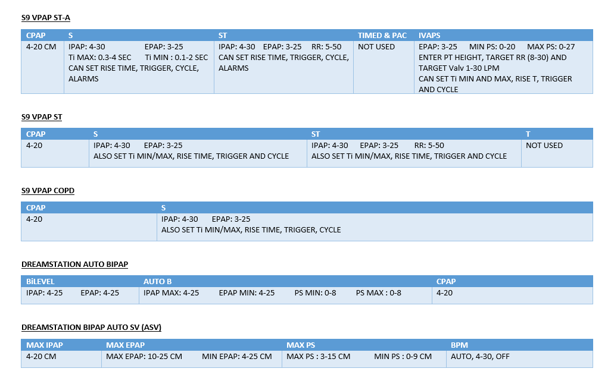Select the "Ti MAX: 0.3-4 SEC" value
Viewport: 614px width, 384px height.
(x=100, y=58)
